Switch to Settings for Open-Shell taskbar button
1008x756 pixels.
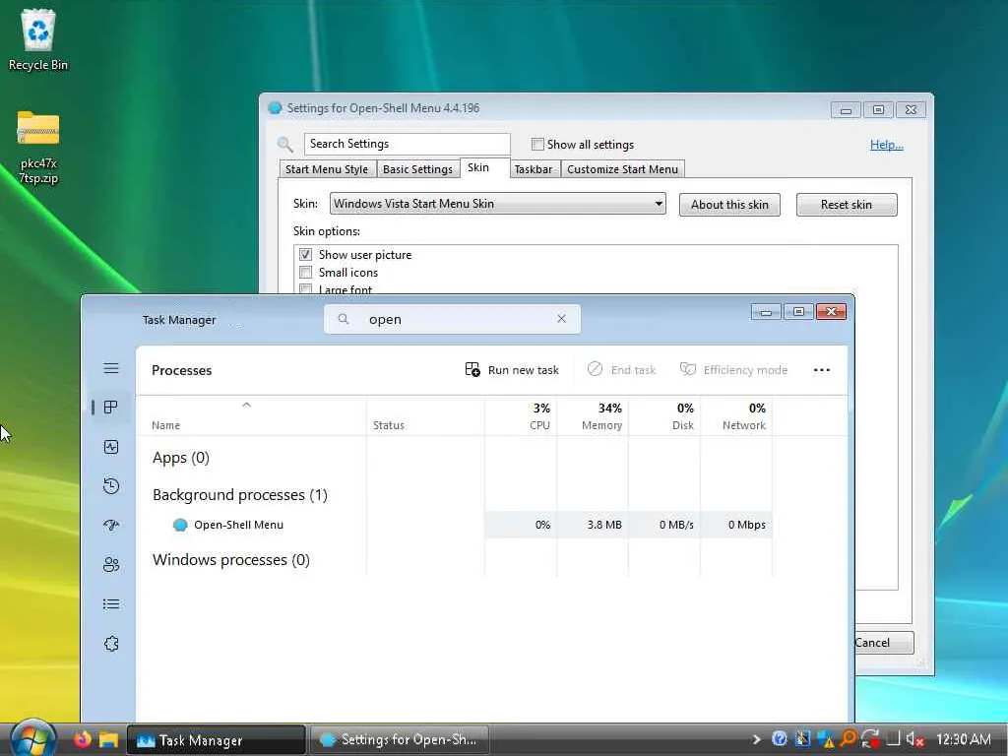point(400,740)
